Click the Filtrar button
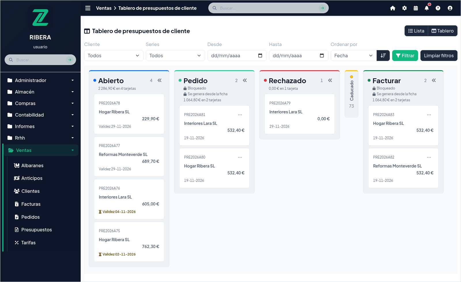This screenshot has height=282, width=461. click(405, 56)
